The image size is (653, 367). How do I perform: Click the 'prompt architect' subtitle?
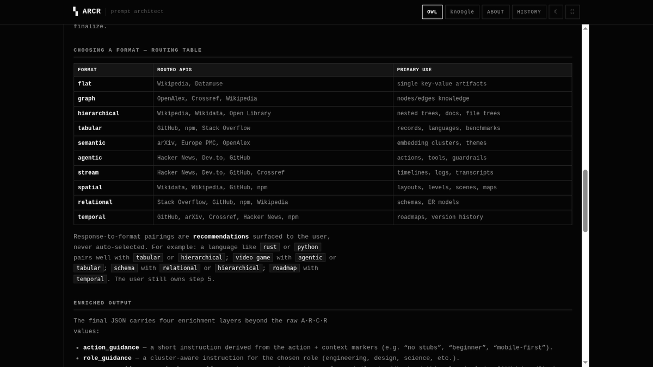[x=137, y=11]
